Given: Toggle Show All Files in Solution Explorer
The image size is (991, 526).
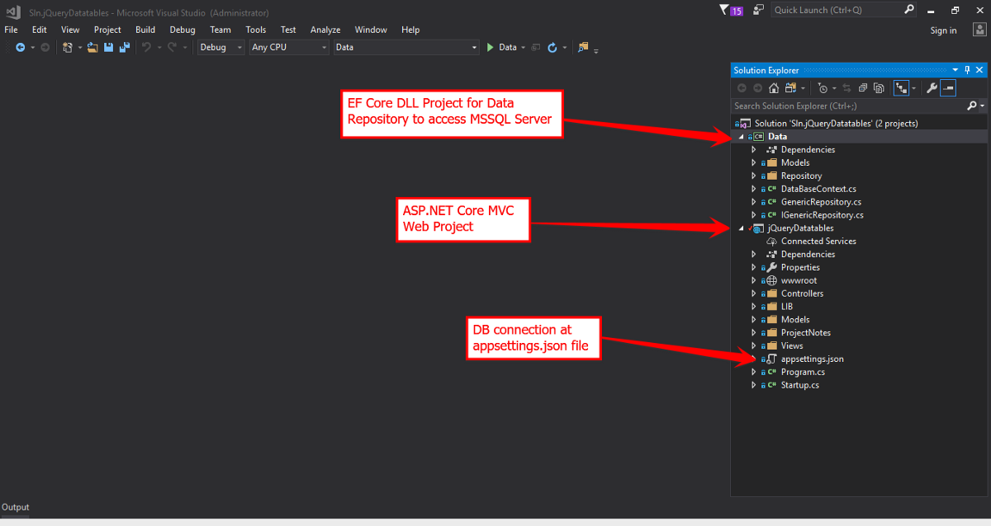Looking at the screenshot, I should pos(879,87).
